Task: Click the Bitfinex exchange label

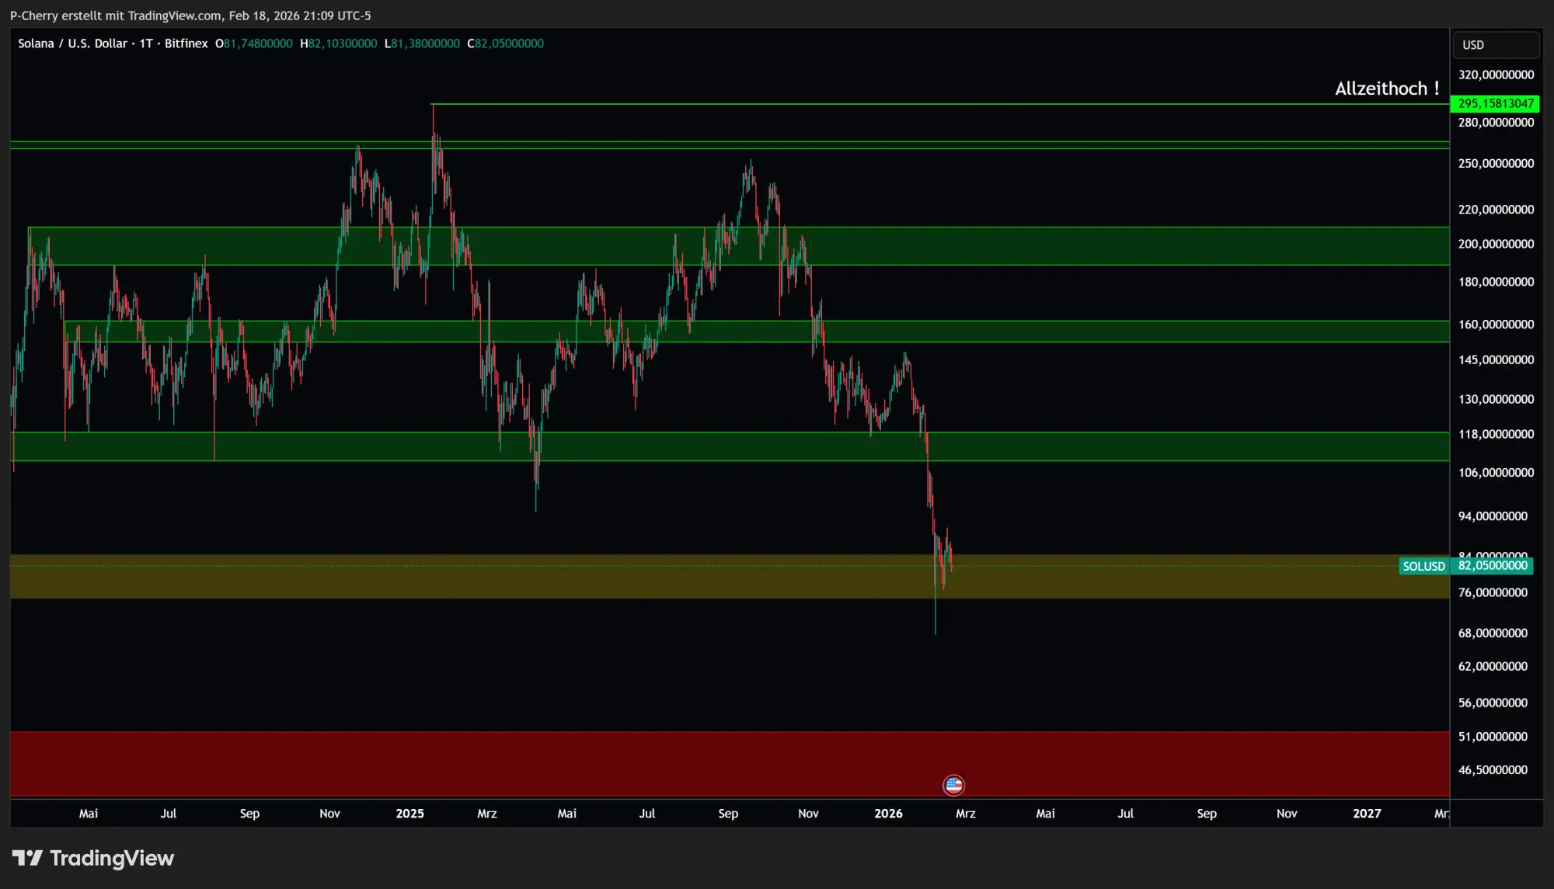Action: (x=186, y=43)
